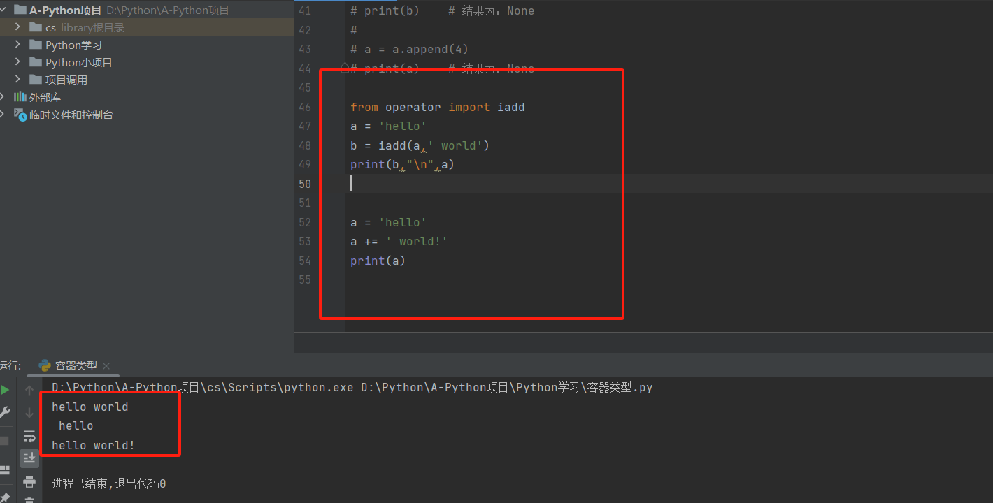Expand the Python小项目 folder
This screenshot has width=993, height=503.
pos(17,61)
